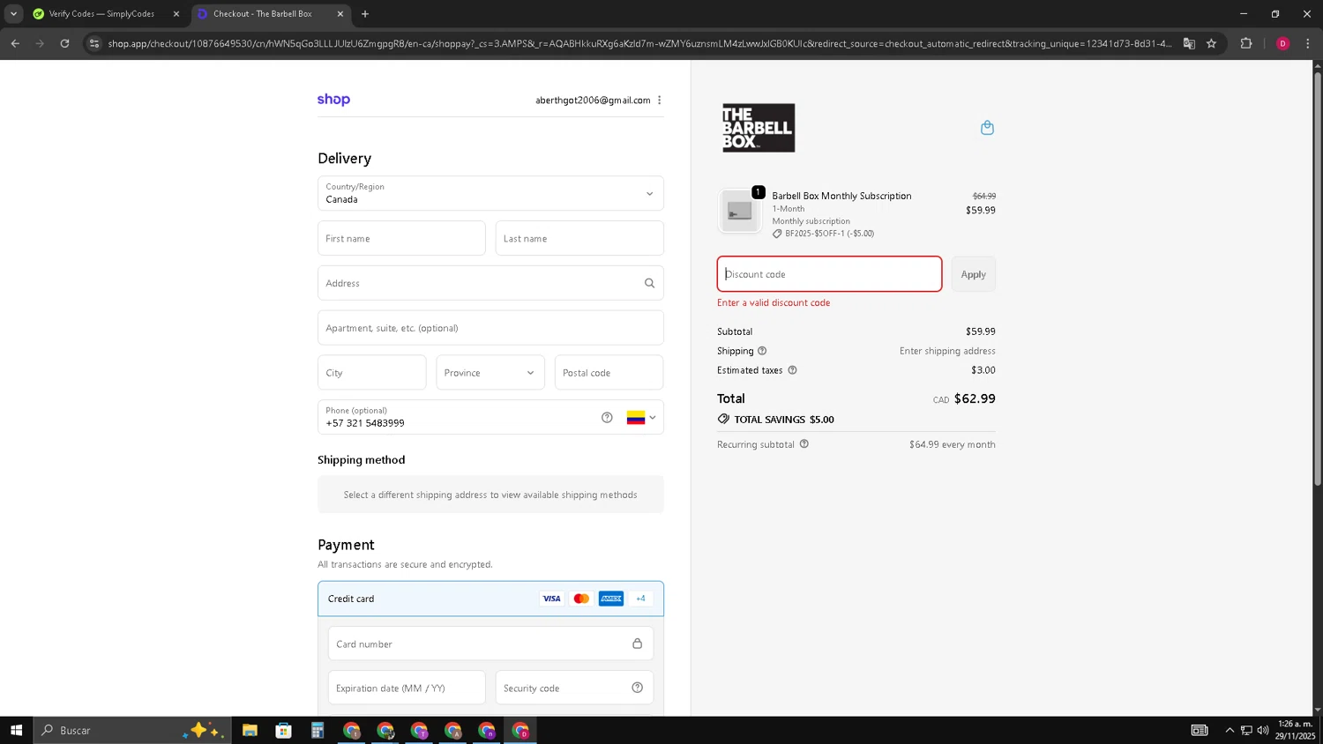Image resolution: width=1323 pixels, height=744 pixels.
Task: Show hidden system tray icons
Action: click(1229, 730)
